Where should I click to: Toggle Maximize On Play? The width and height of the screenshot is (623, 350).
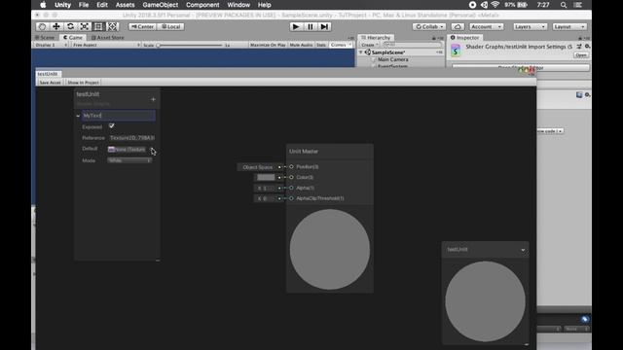(269, 45)
